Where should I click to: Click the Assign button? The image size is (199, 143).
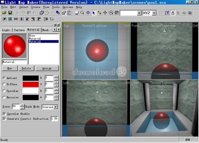coord(47,68)
